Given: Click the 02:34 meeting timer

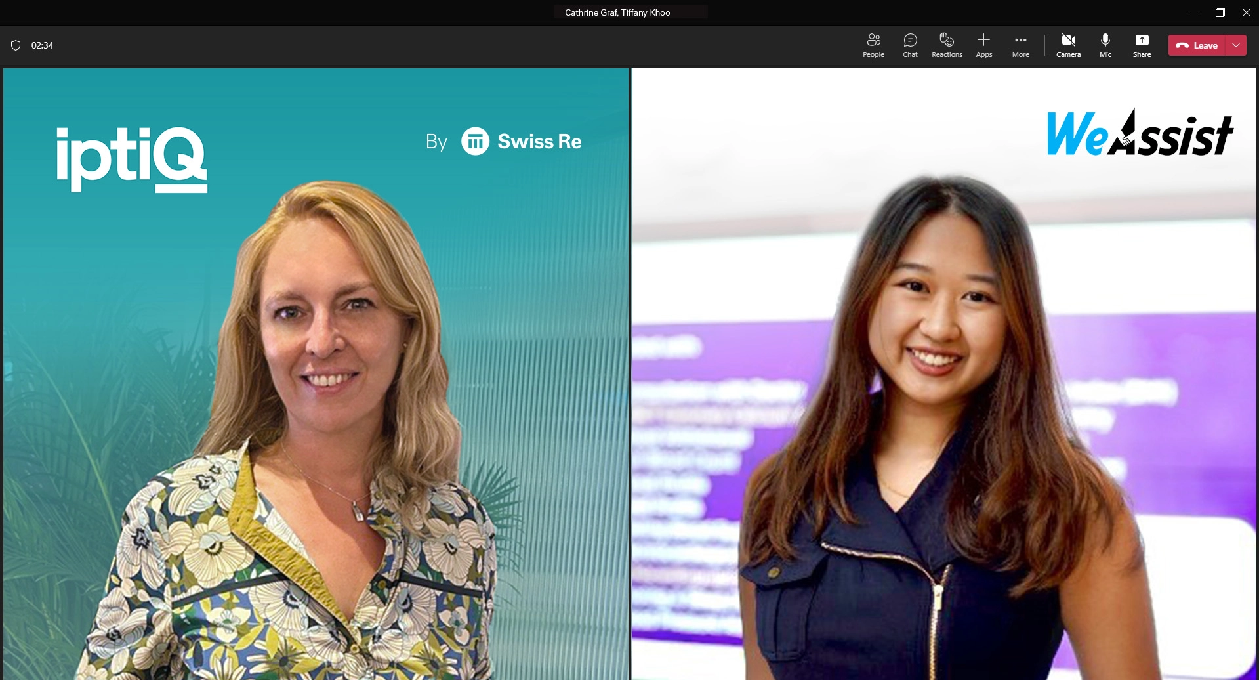Looking at the screenshot, I should [42, 45].
